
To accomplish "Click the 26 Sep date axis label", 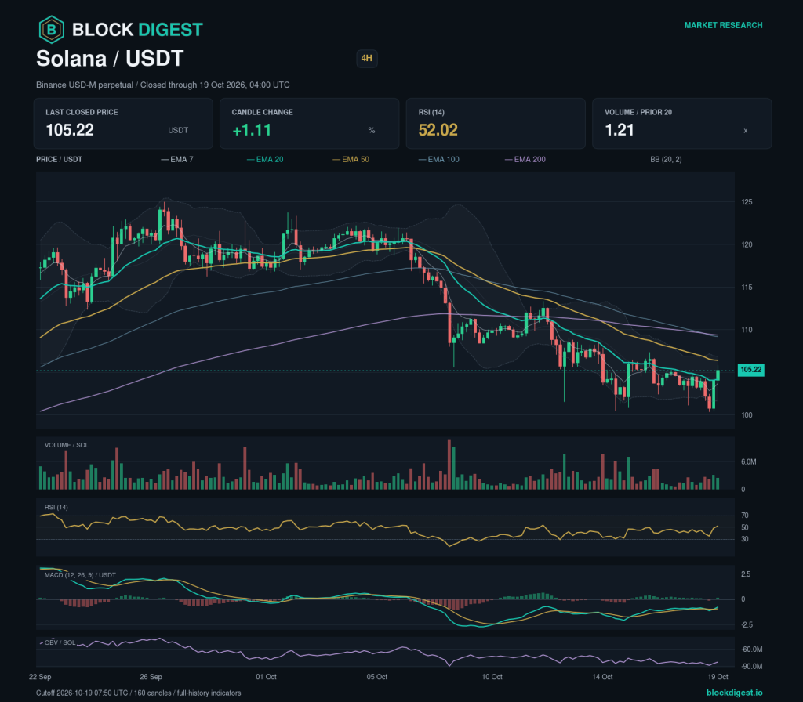I will pyautogui.click(x=151, y=677).
